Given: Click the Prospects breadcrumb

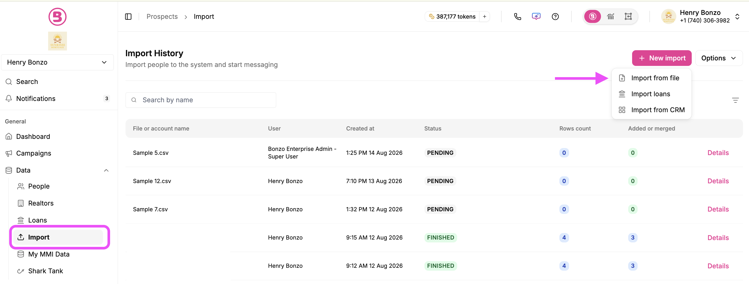Looking at the screenshot, I should click(x=162, y=16).
